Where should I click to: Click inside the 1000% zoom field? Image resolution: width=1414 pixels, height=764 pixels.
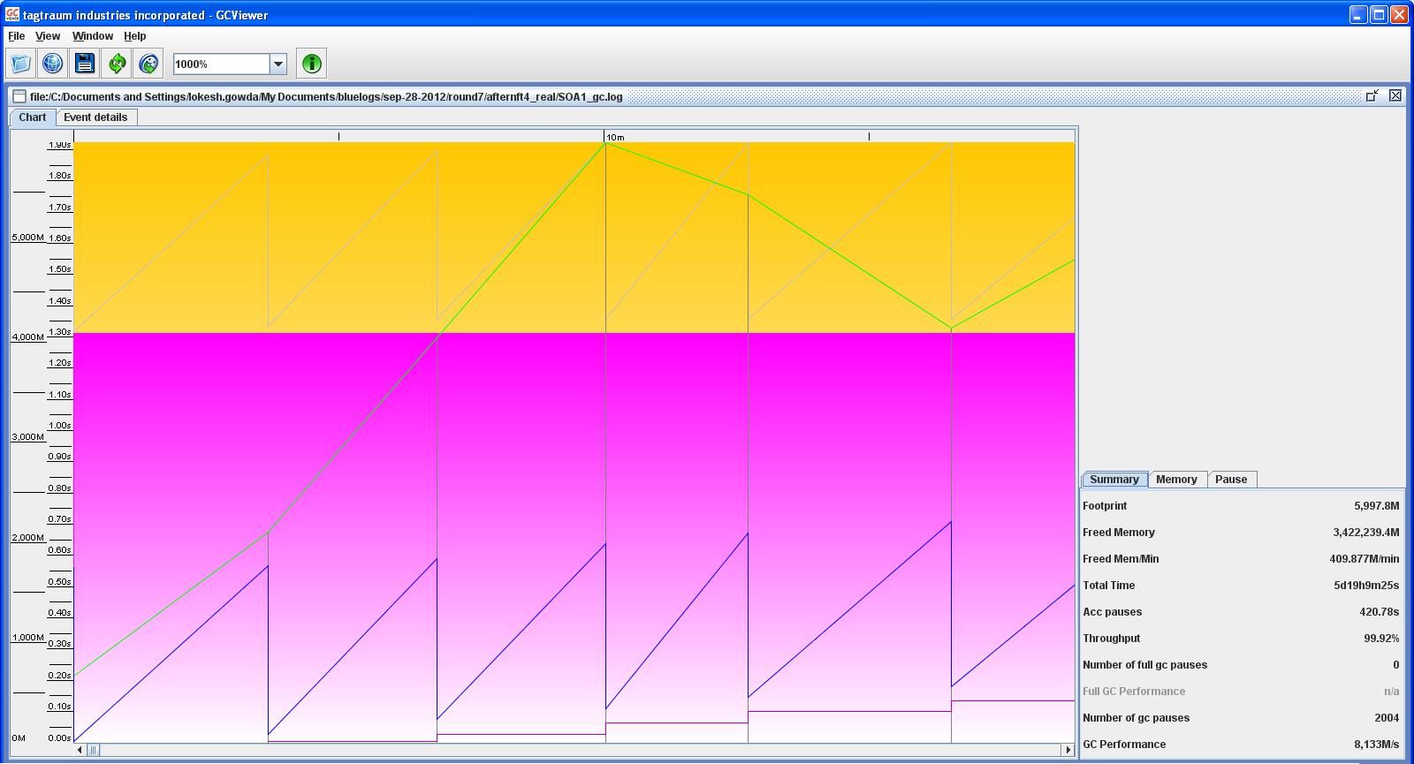[221, 64]
